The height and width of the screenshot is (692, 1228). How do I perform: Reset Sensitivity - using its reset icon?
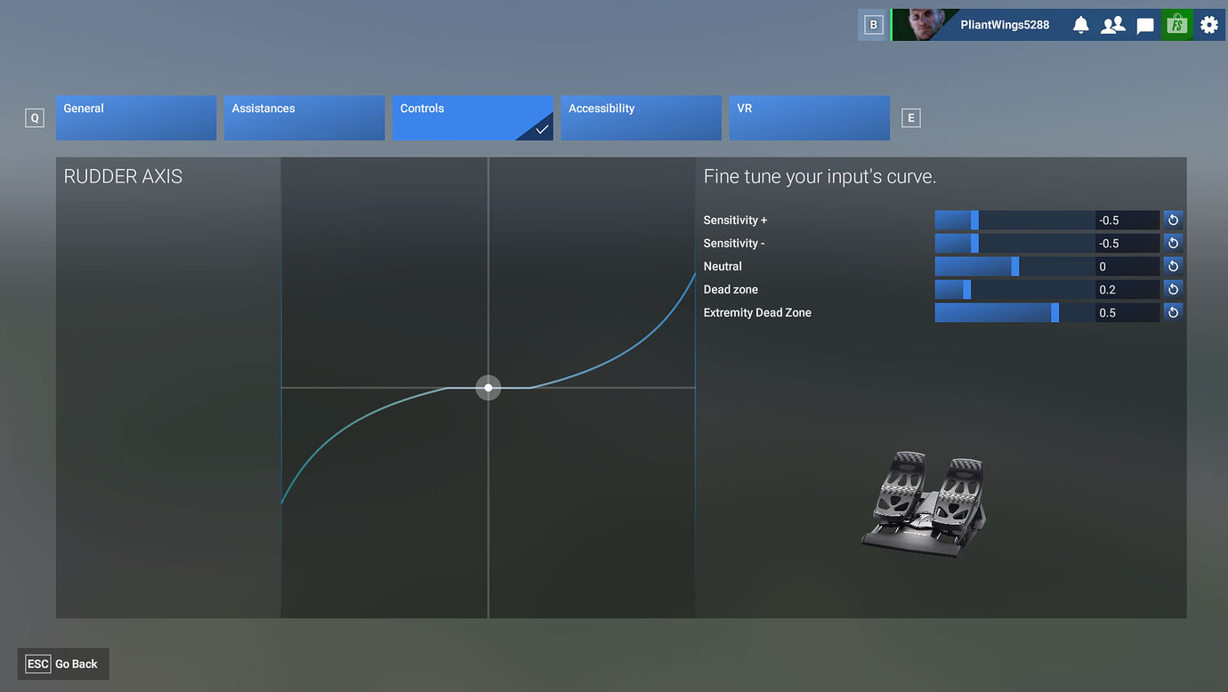tap(1172, 243)
